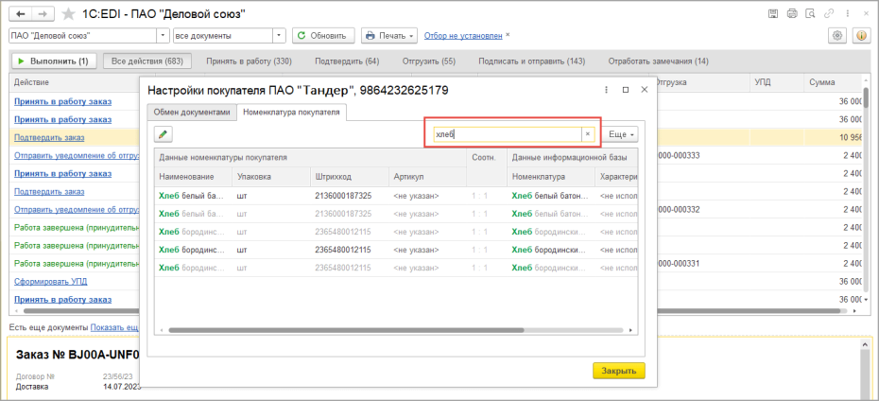Open the main window three-dots menu
879x401 pixels.
(848, 13)
